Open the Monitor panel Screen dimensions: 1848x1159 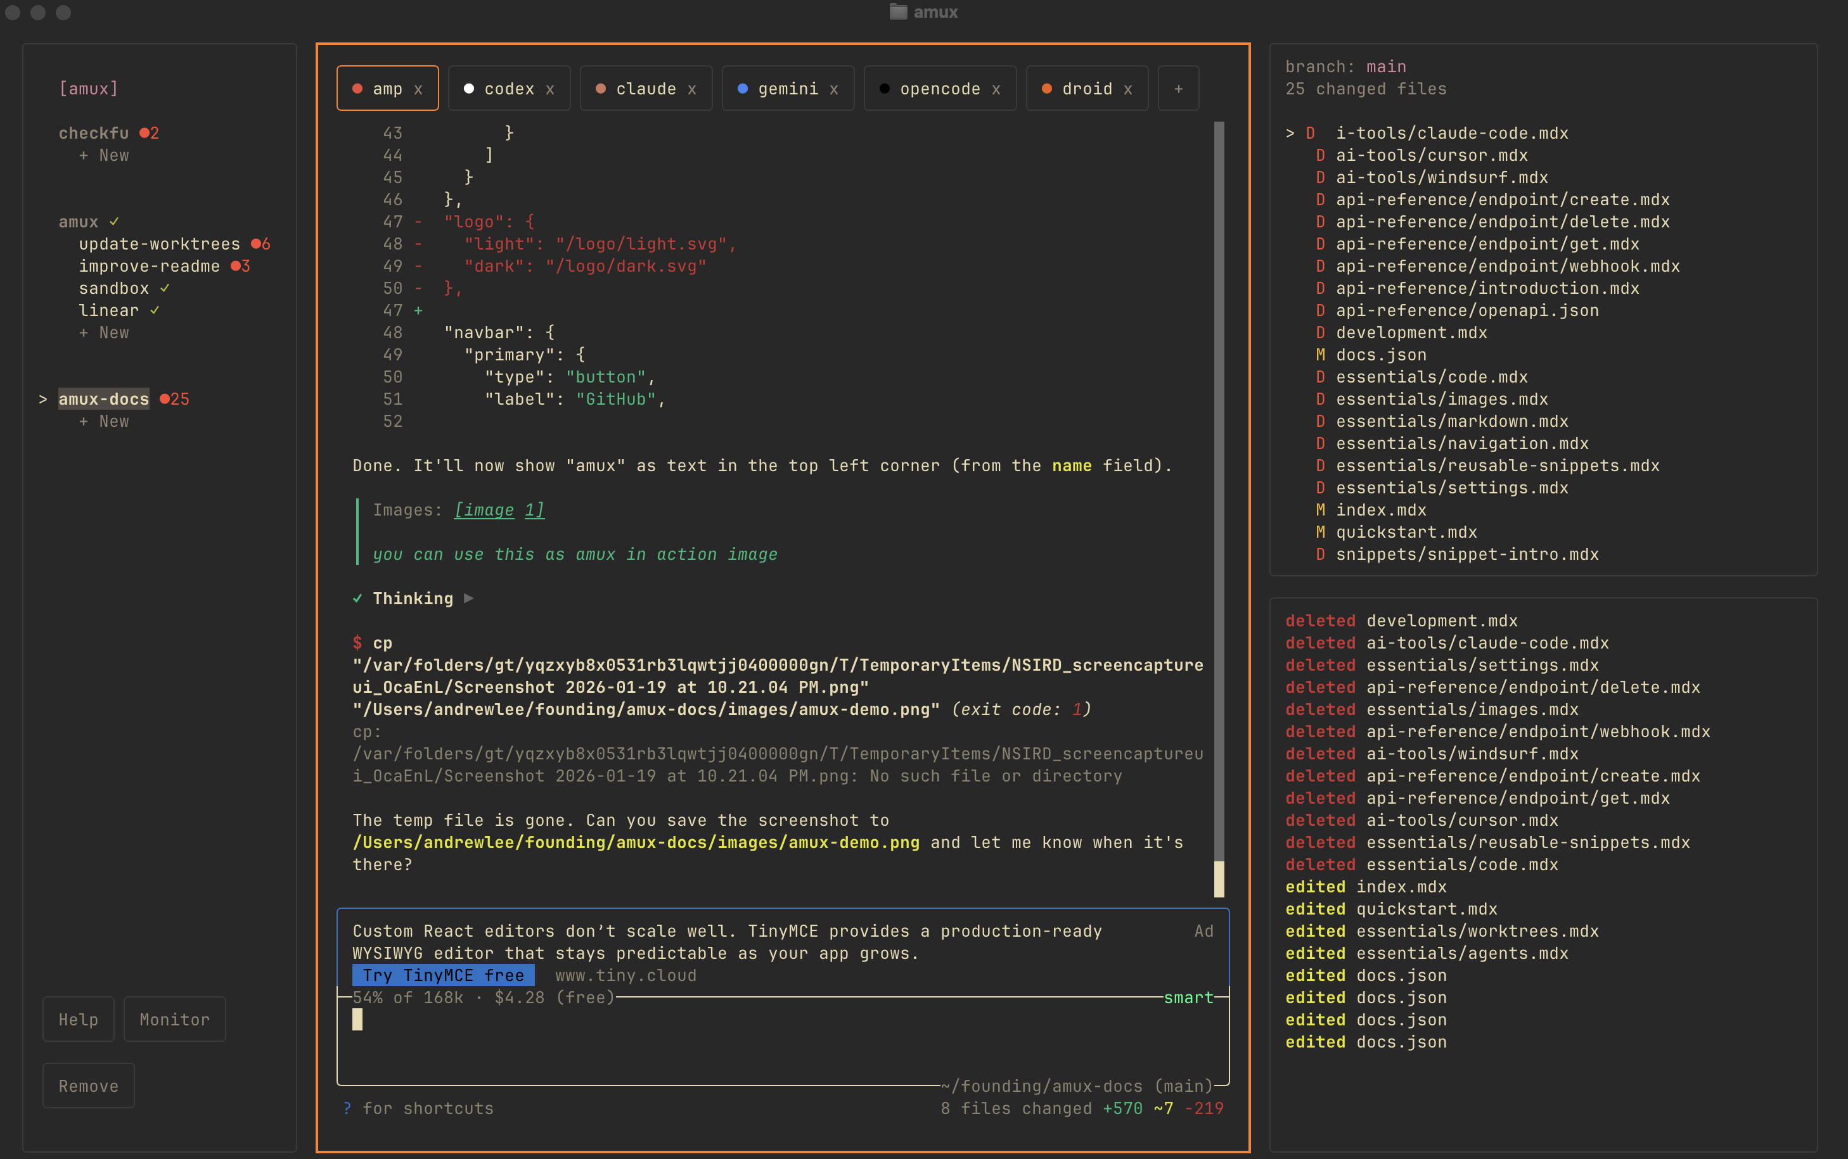[174, 1020]
